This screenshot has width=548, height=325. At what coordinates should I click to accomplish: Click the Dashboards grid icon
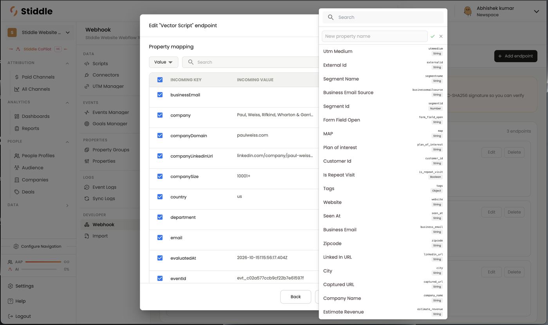(x=17, y=117)
